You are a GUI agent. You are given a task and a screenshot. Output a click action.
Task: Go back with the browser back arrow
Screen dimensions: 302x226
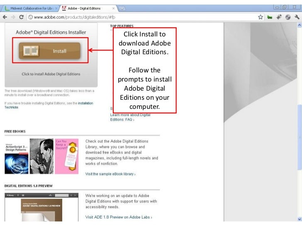pyautogui.click(x=5, y=17)
